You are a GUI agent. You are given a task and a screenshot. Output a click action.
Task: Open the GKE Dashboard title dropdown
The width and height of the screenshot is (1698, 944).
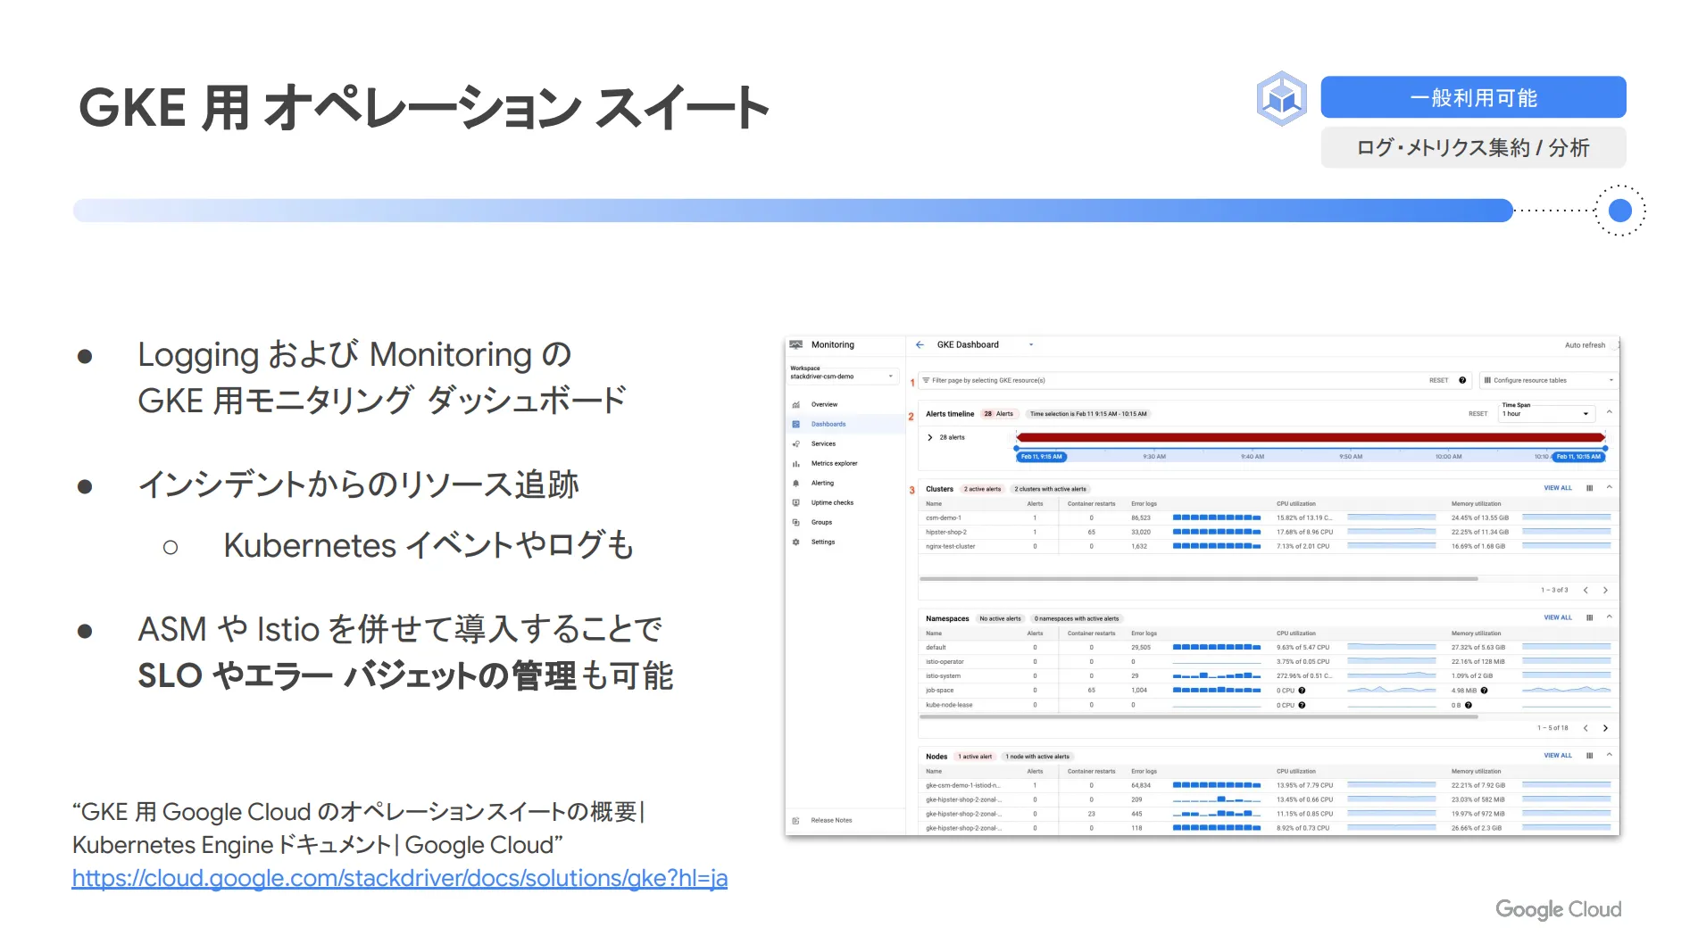point(1031,344)
